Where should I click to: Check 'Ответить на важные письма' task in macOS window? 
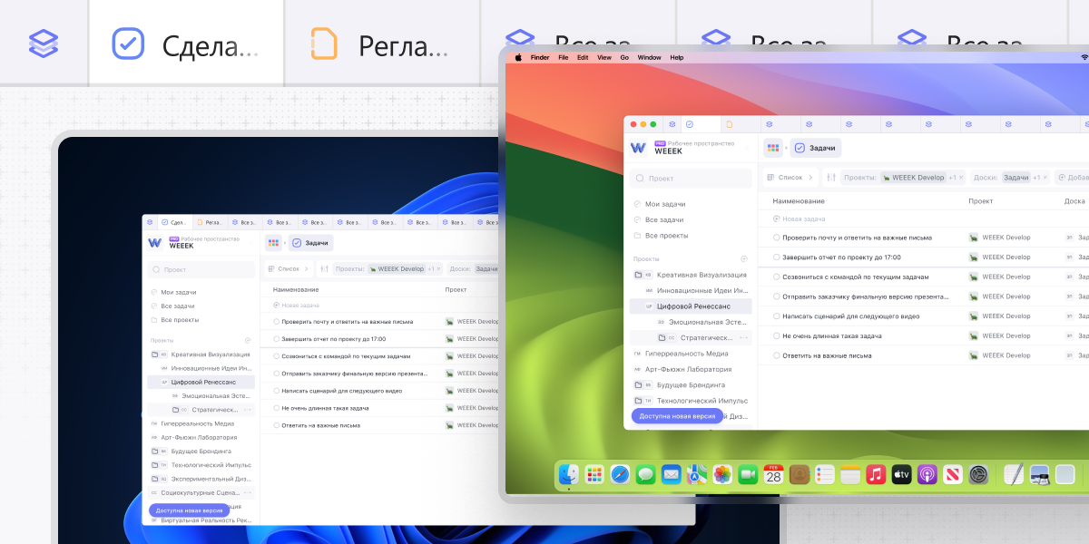(x=776, y=355)
